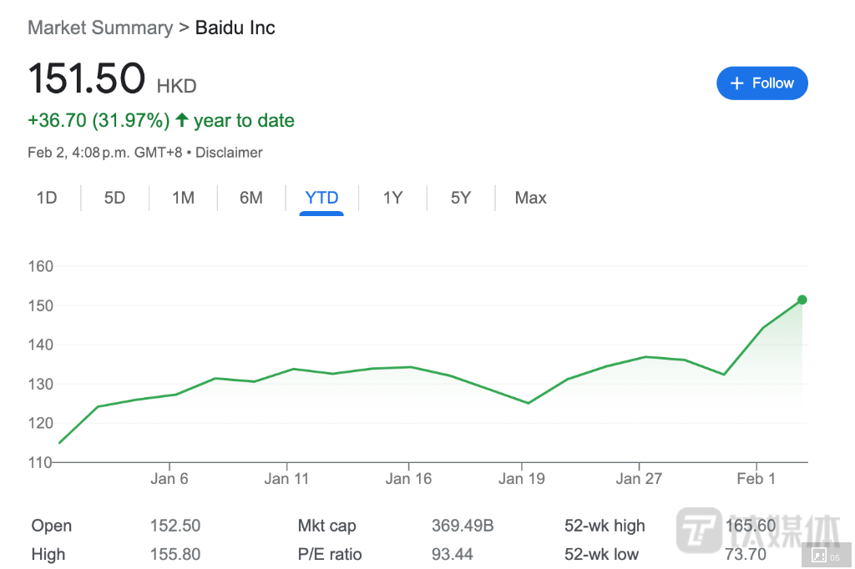Image resolution: width=855 pixels, height=569 pixels.
Task: Click the Baidu Inc title text
Action: 235,28
